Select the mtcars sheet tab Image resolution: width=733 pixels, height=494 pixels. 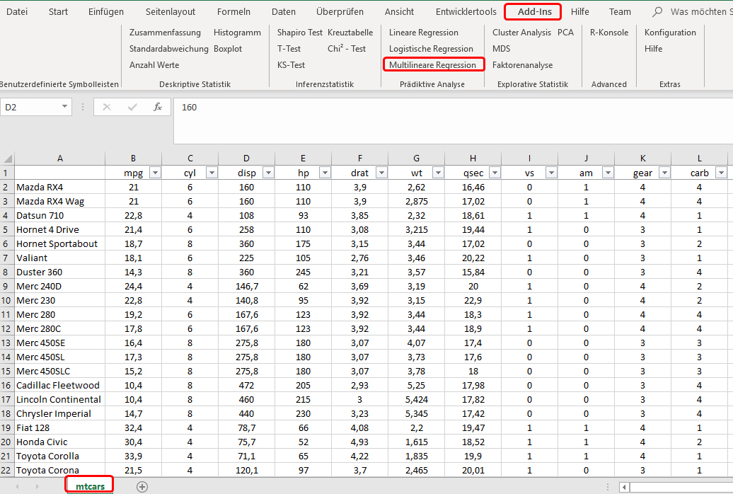pos(89,486)
